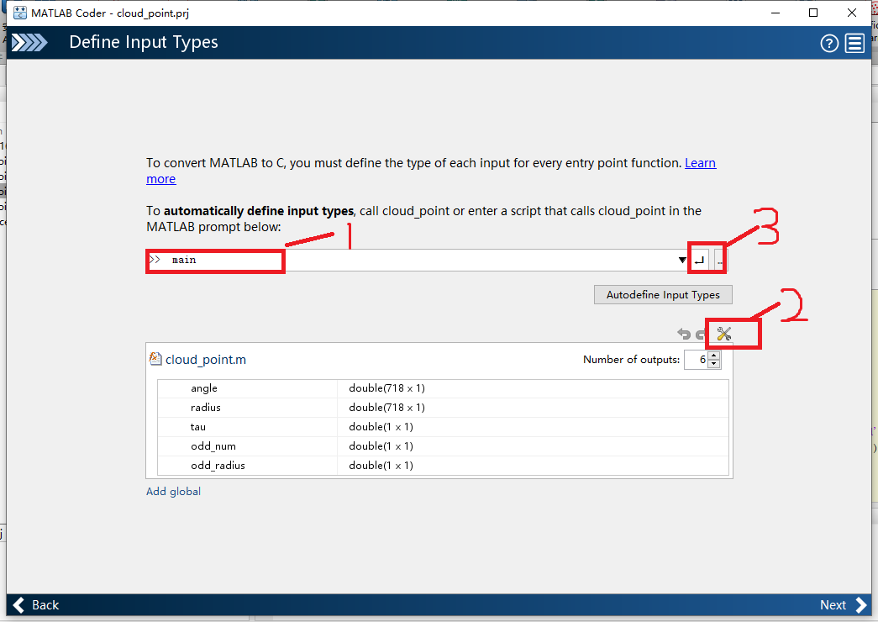Edit odd_num type double(1 x 1)

[x=381, y=446]
